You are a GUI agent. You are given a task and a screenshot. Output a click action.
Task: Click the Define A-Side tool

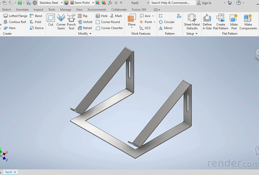click(x=207, y=21)
